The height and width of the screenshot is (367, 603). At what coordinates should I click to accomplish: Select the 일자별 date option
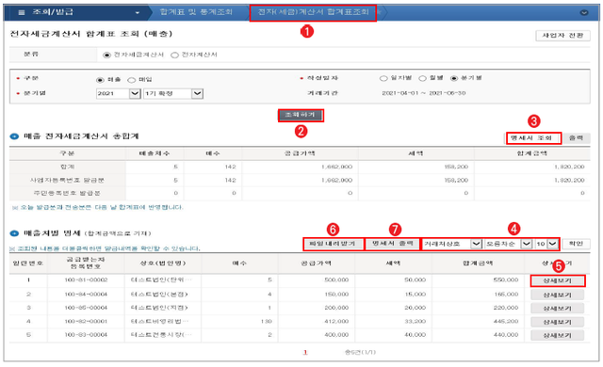(383, 78)
